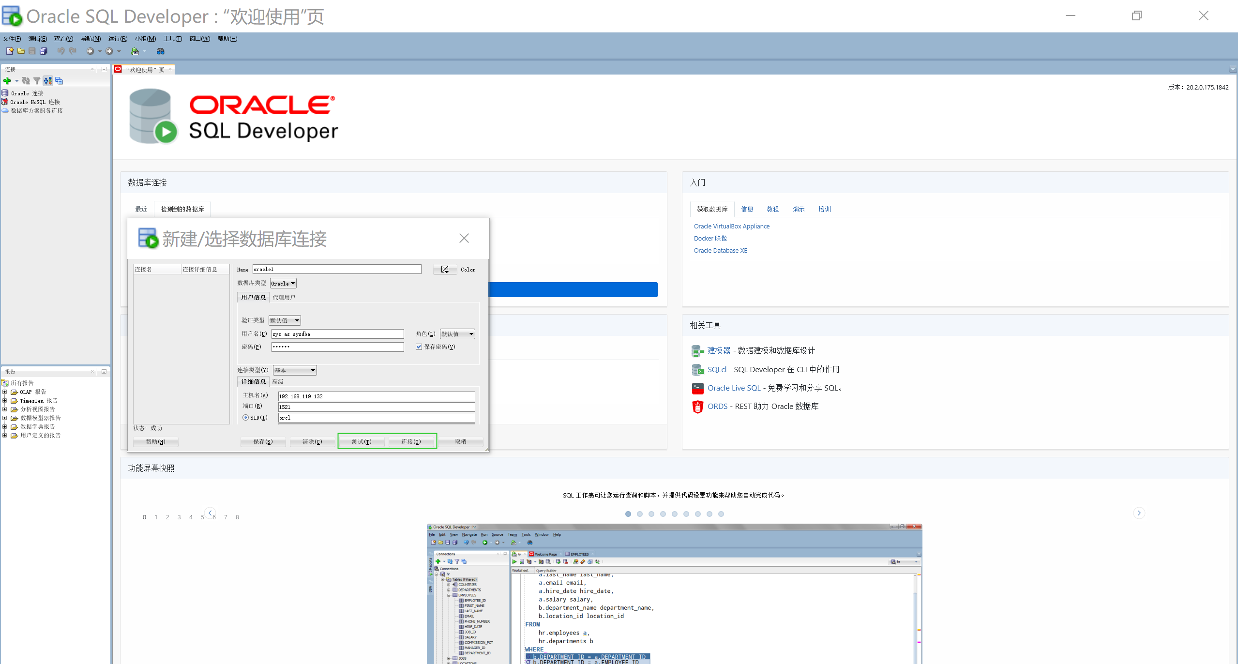Expand the TimesTen 报告 tree node
The width and height of the screenshot is (1238, 664).
[5, 401]
